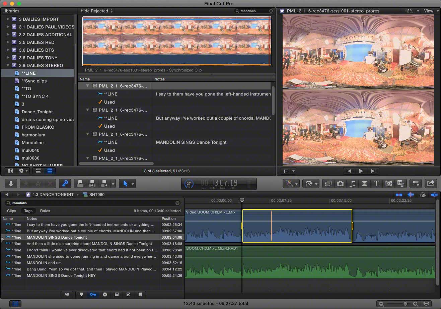
Task: Show the Inspector sliders icon
Action: (416, 183)
